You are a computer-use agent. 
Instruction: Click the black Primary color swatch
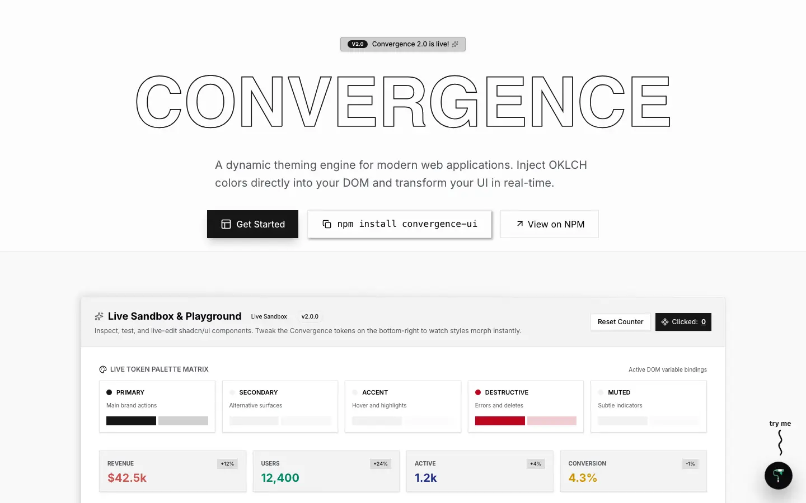(131, 421)
